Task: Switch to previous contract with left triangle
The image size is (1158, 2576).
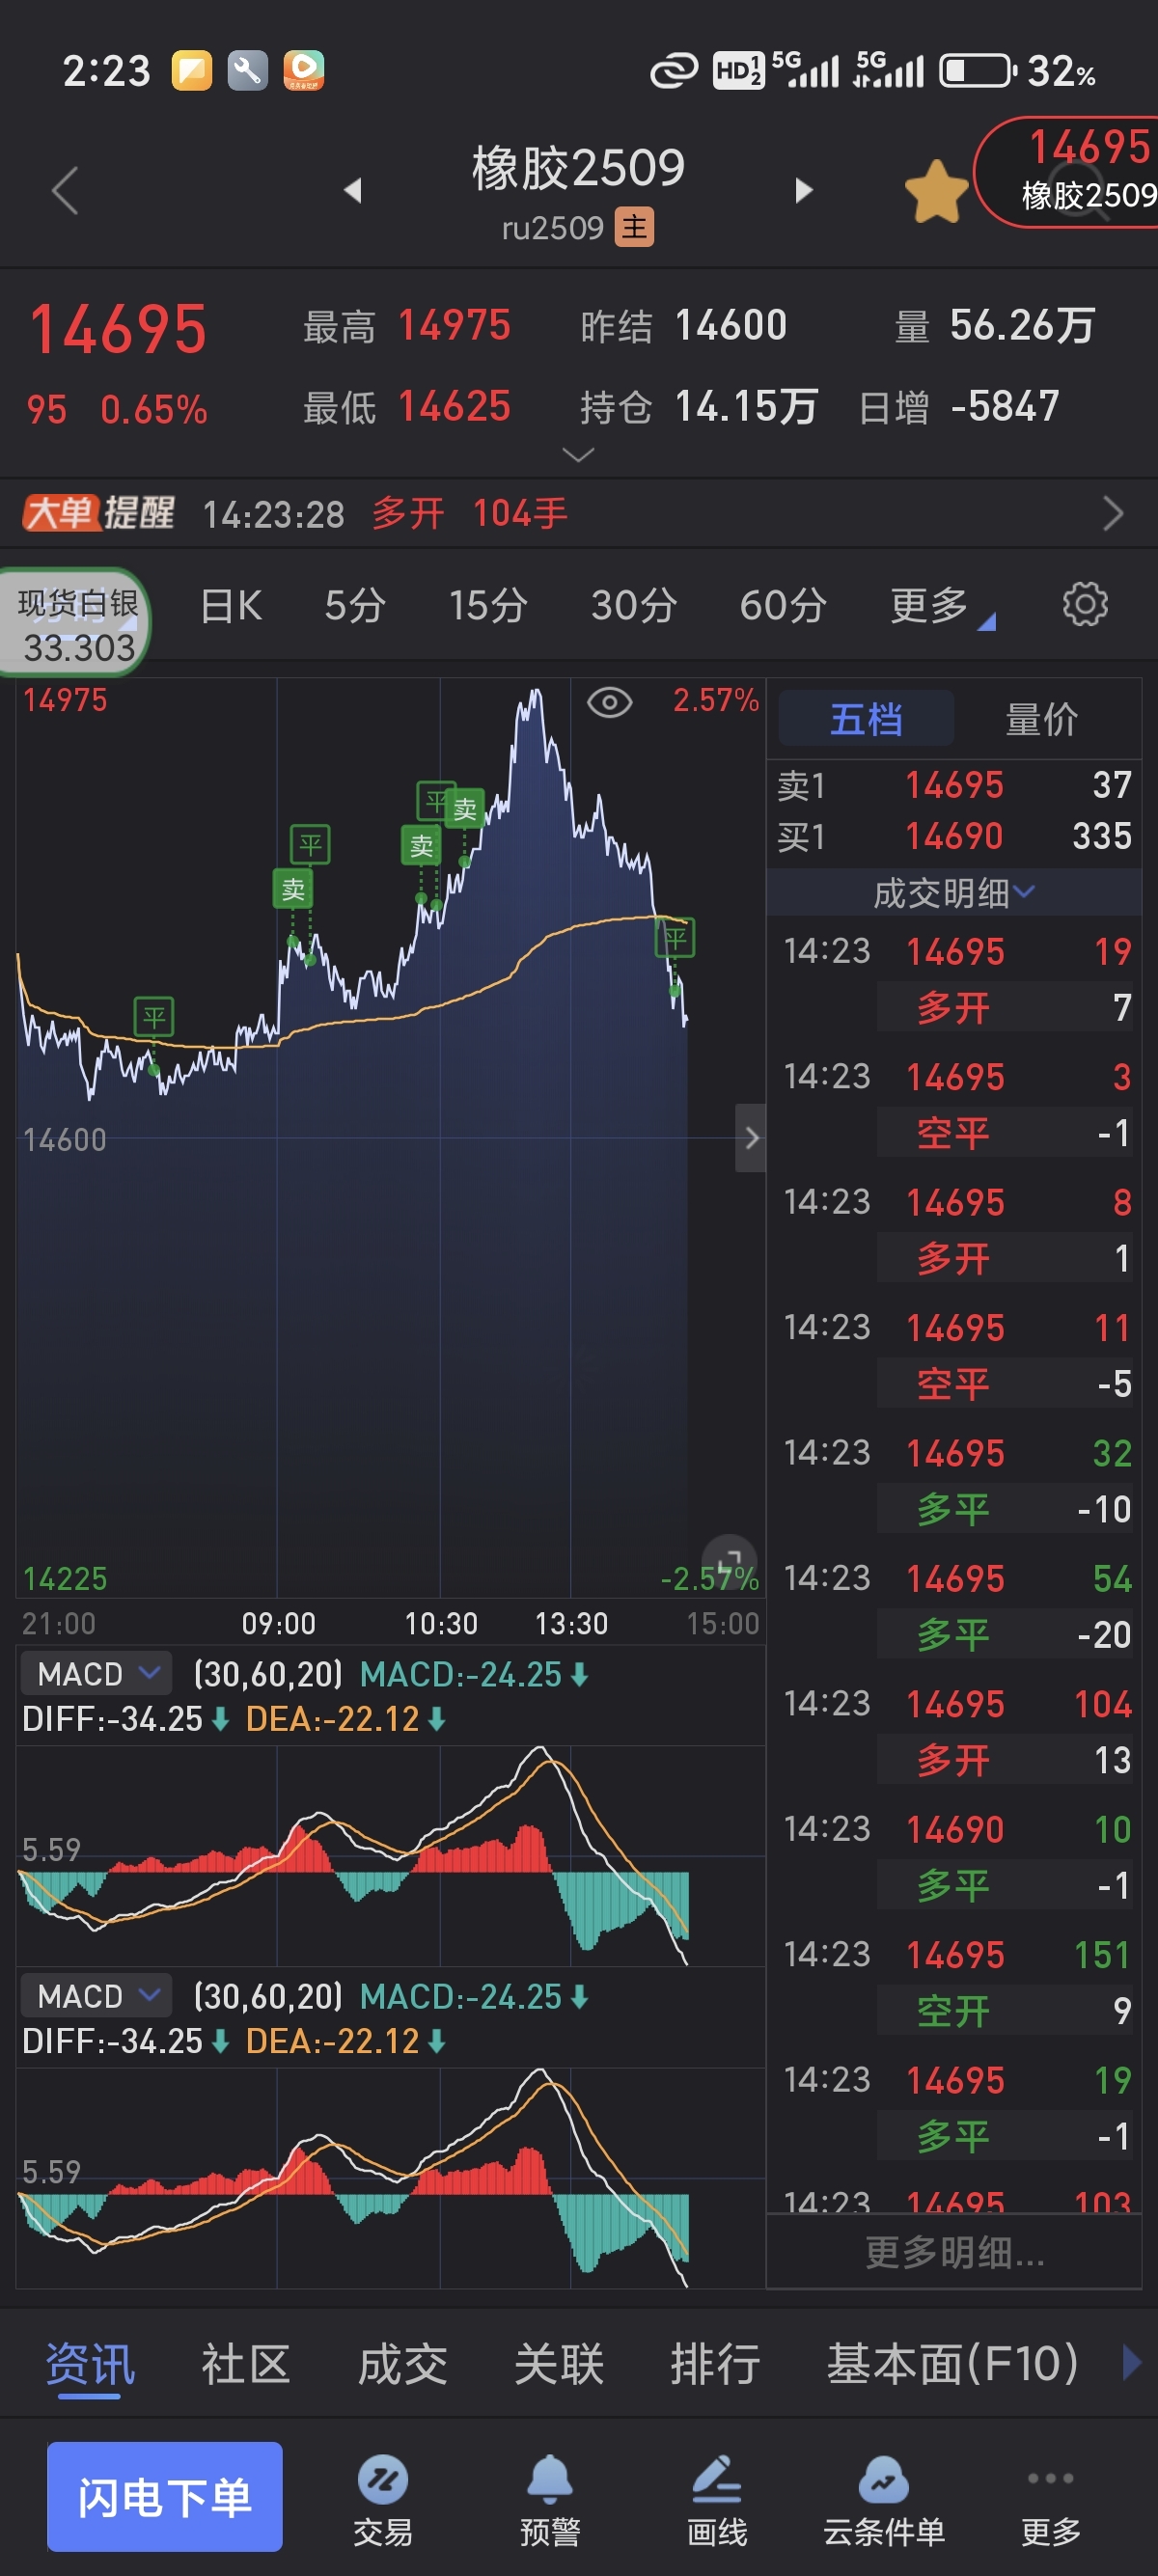Action: (x=352, y=190)
